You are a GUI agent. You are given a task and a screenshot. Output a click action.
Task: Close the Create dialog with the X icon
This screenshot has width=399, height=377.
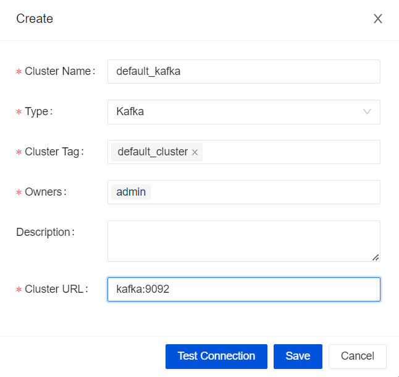coord(378,19)
